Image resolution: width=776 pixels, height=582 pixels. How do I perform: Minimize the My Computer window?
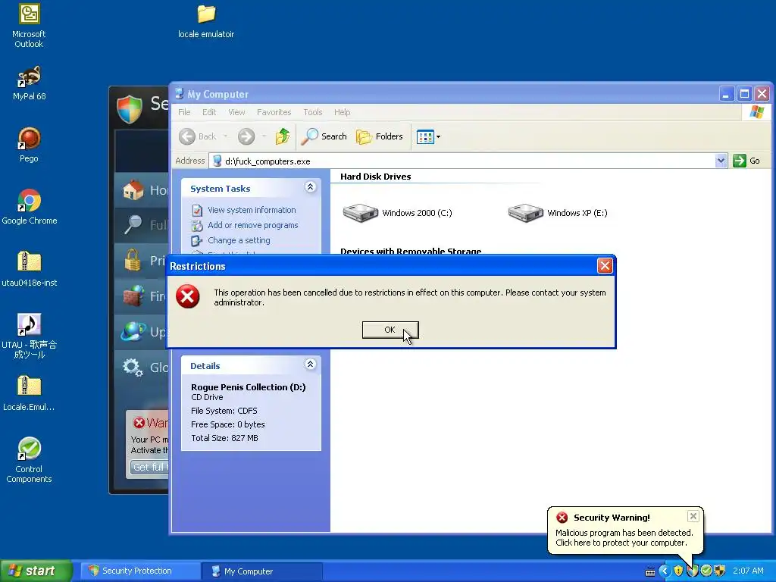coord(726,93)
